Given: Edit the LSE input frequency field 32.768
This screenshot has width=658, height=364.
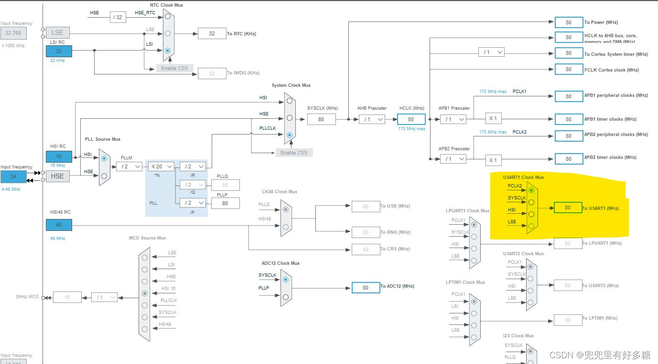Looking at the screenshot, I should (x=13, y=33).
